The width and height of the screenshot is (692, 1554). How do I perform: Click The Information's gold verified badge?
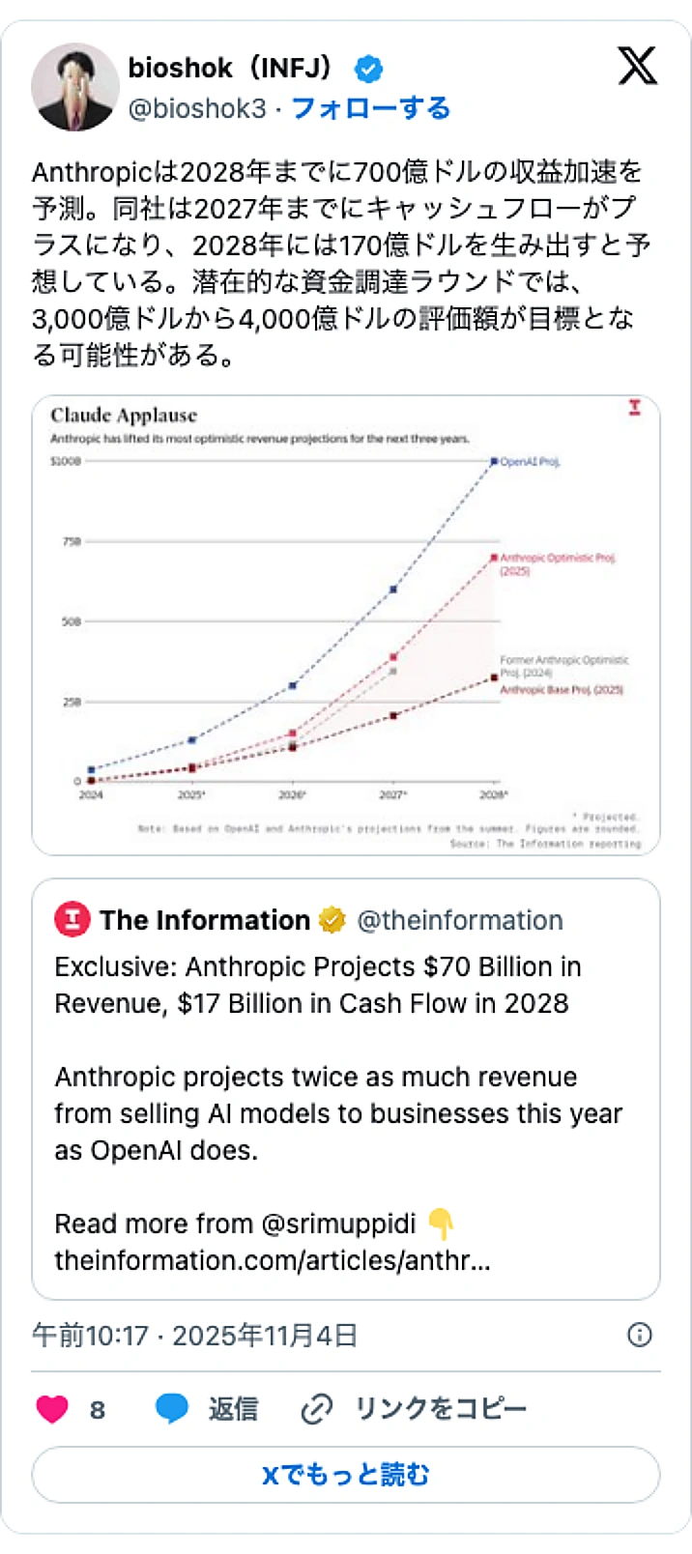(x=332, y=920)
